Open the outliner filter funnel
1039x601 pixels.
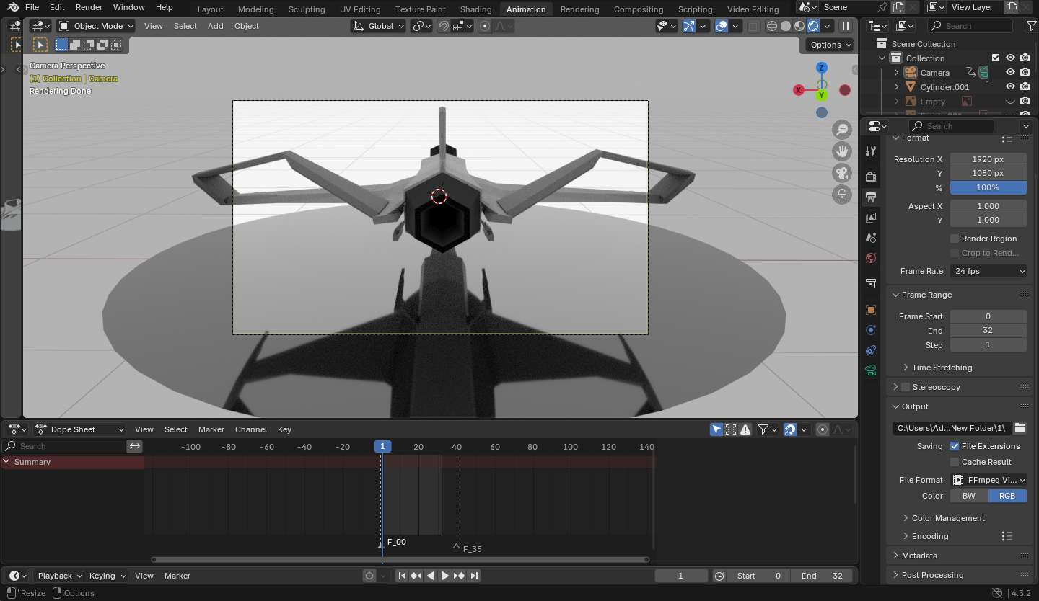1031,26
